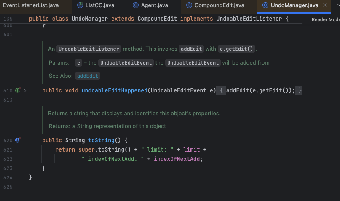Click the override gutter icon on line 620
340x201 pixels.
pos(18,140)
